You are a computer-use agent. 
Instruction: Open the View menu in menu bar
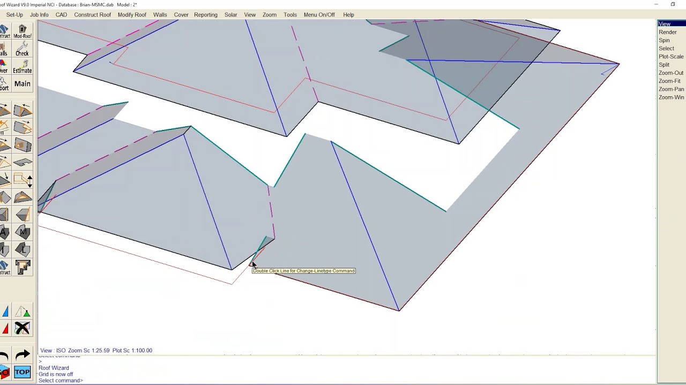[250, 14]
